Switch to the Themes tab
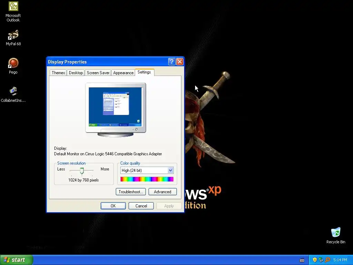 58,72
